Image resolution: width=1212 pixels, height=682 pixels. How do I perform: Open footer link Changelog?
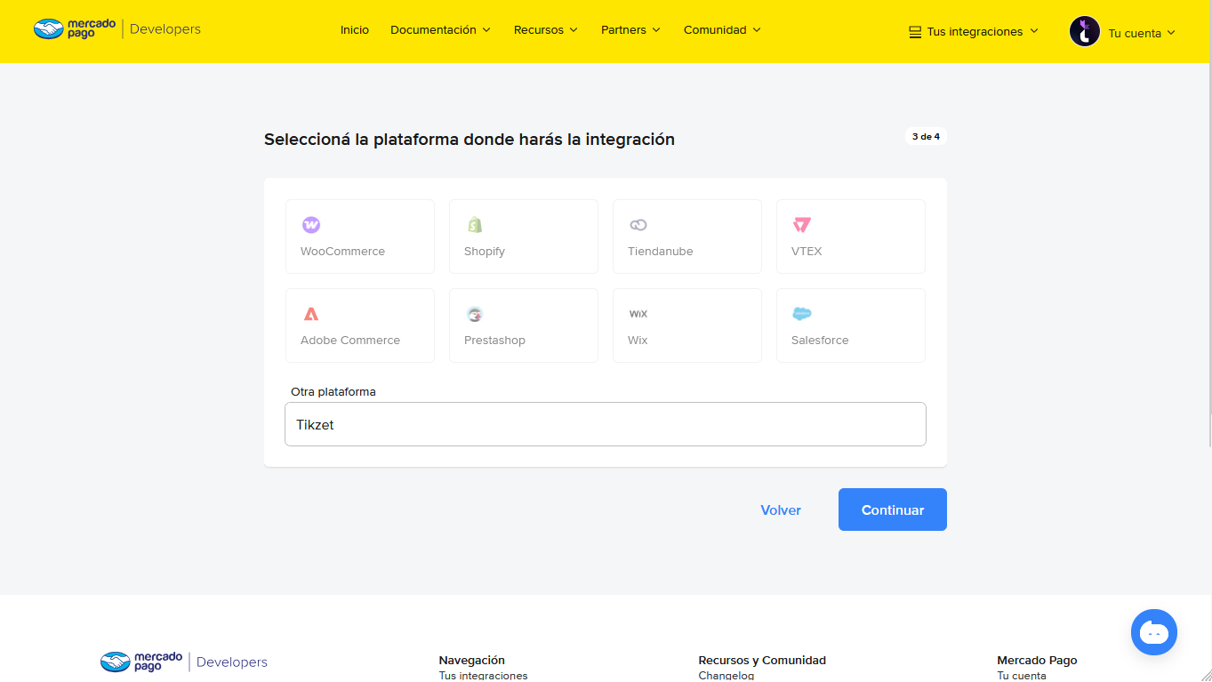click(726, 676)
